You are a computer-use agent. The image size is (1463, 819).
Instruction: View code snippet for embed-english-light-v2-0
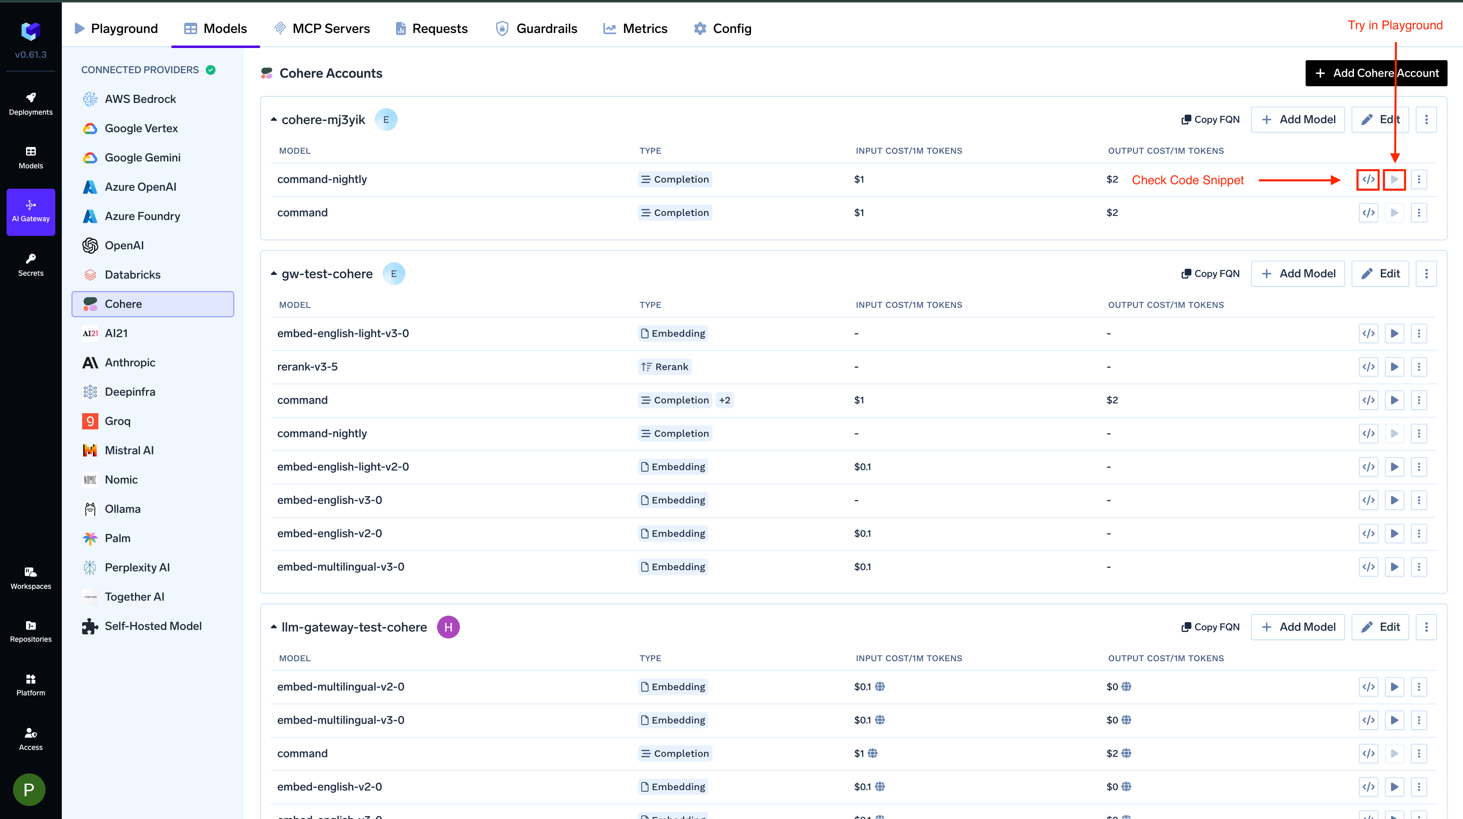[1368, 467]
